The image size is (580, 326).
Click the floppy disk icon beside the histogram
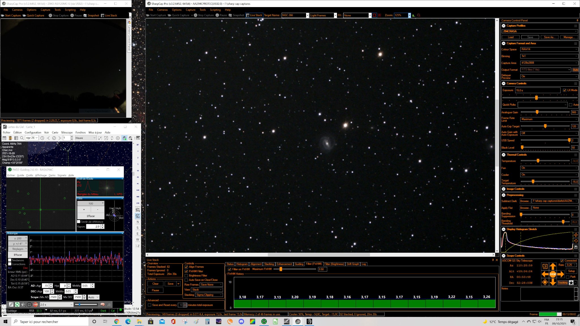tap(576, 247)
